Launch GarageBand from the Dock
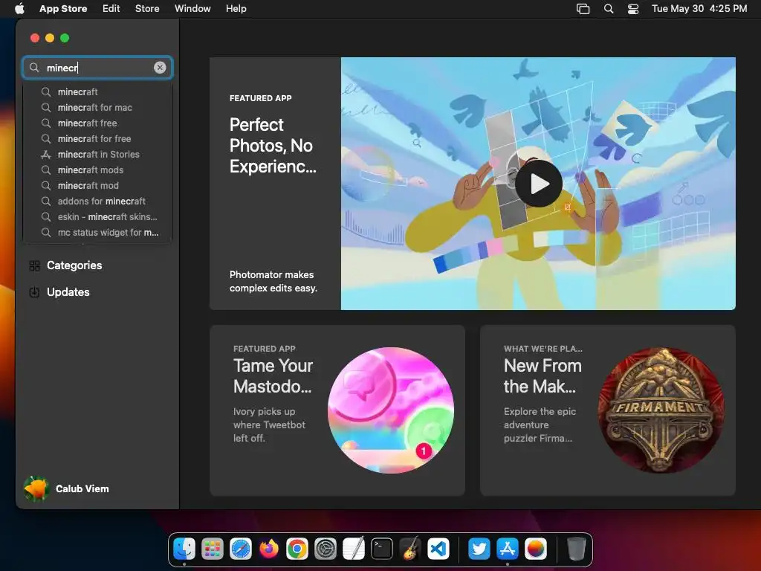This screenshot has height=571, width=761. point(410,549)
